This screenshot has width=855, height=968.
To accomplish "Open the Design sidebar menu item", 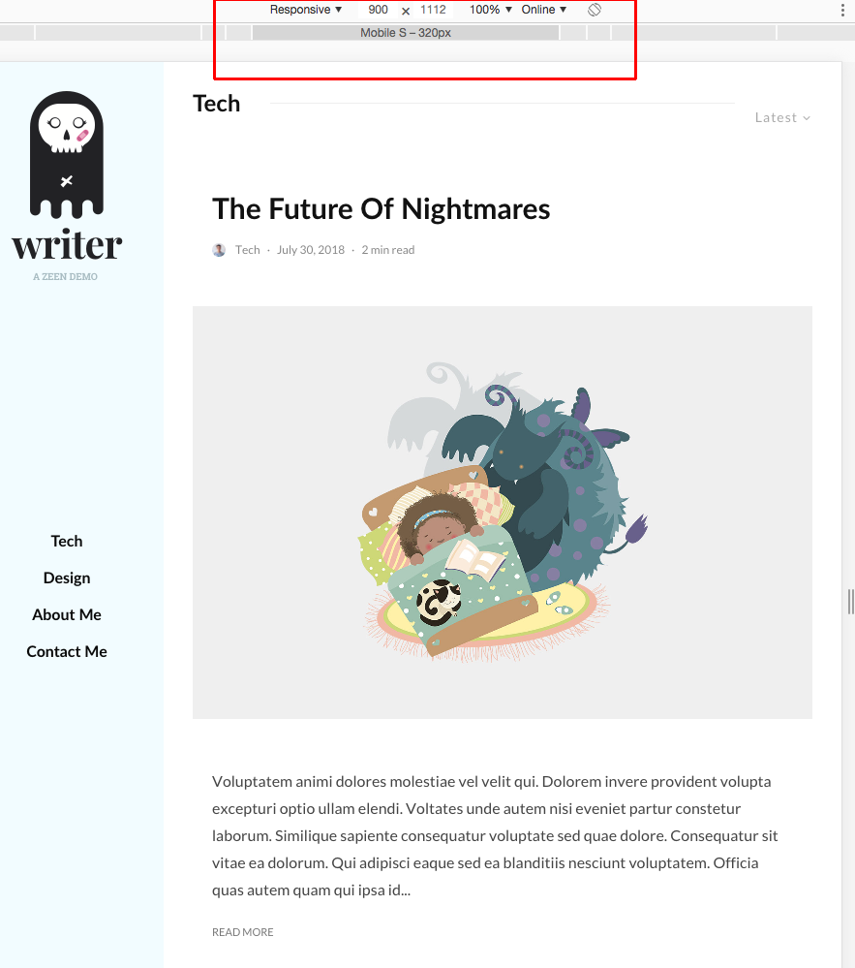I will (x=67, y=578).
